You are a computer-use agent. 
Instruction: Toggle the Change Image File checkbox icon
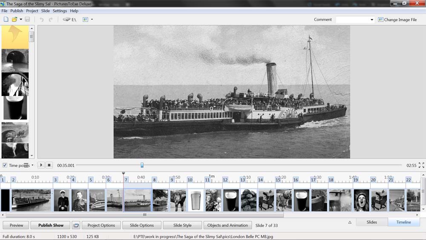[380, 20]
